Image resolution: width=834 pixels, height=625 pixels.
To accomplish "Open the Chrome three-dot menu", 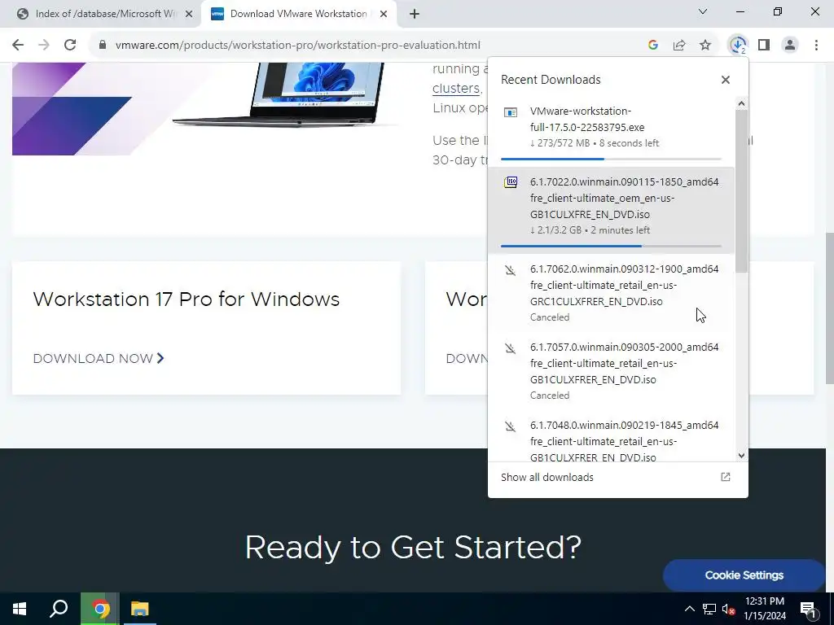I will (816, 46).
